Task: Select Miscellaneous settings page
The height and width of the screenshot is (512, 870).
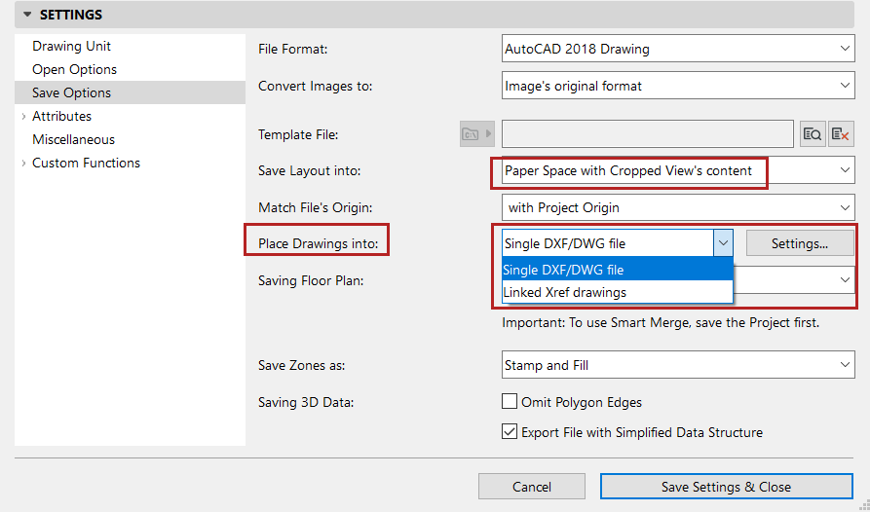Action: tap(74, 140)
